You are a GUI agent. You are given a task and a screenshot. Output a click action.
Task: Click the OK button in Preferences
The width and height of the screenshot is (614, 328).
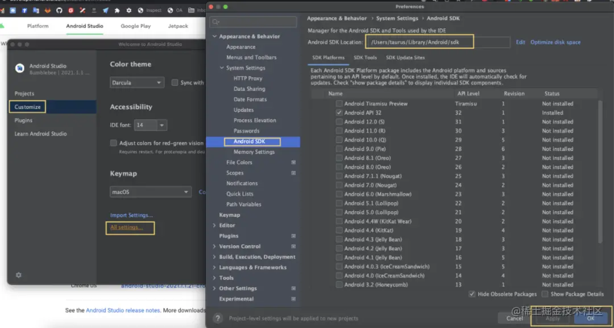tap(591, 318)
